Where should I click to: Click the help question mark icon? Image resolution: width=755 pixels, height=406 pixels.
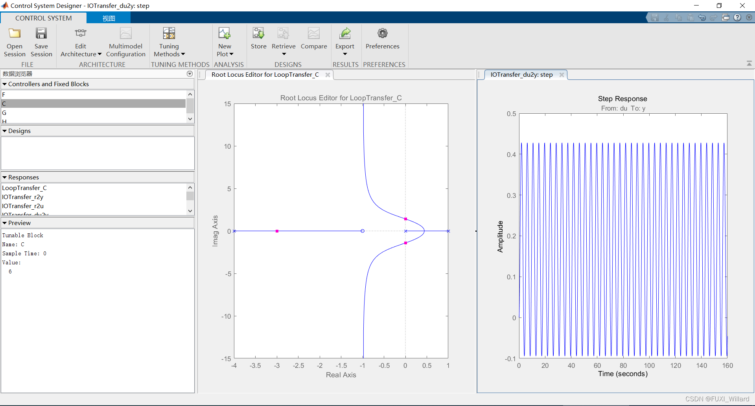tap(737, 18)
